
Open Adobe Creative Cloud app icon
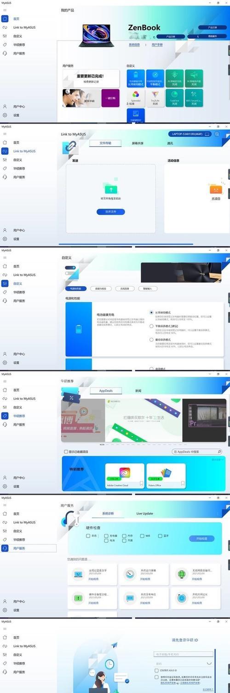click(125, 472)
